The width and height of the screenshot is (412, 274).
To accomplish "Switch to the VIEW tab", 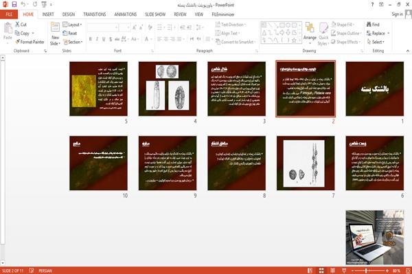I will point(199,14).
